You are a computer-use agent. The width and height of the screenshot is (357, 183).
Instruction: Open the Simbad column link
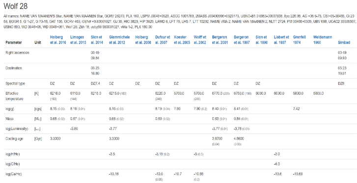(344, 43)
